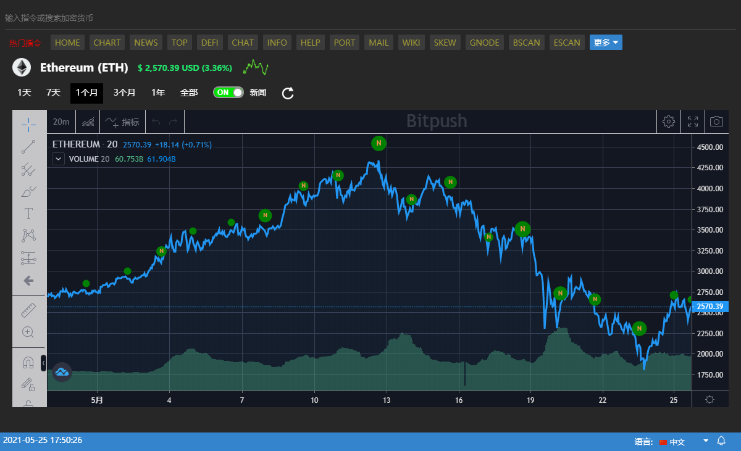Open the MAIL command
The width and height of the screenshot is (741, 451).
[x=379, y=43]
